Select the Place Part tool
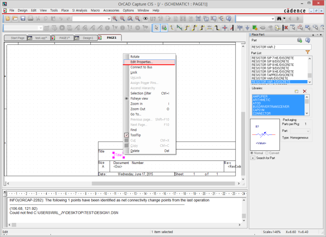326x237 pixels. [x=164, y=28]
